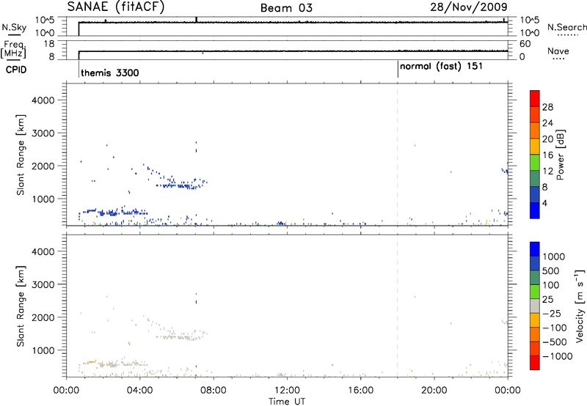Click the dashed 18:00 line in power panel
587x406 pixels.
coord(398,155)
